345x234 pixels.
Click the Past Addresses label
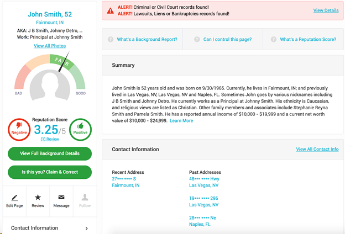205,172
